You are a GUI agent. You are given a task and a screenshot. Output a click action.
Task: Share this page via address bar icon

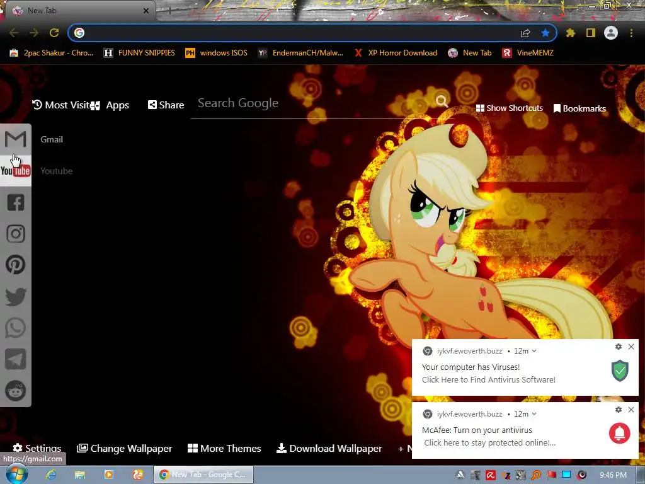point(525,33)
